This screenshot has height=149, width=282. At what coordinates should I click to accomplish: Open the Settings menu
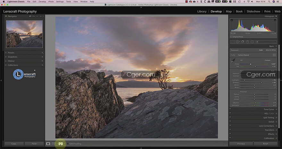point(60,1)
